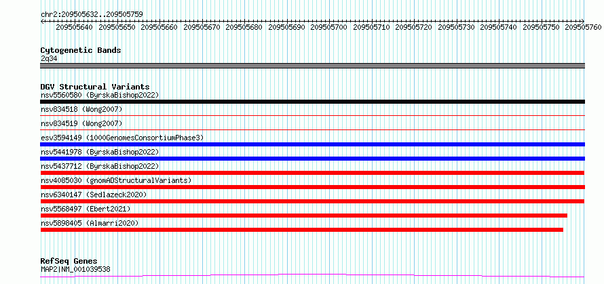The height and width of the screenshot is (284, 604).
Task: Click nsv4085030 (gnomADStructuralVariants) label
Action: tap(116, 180)
